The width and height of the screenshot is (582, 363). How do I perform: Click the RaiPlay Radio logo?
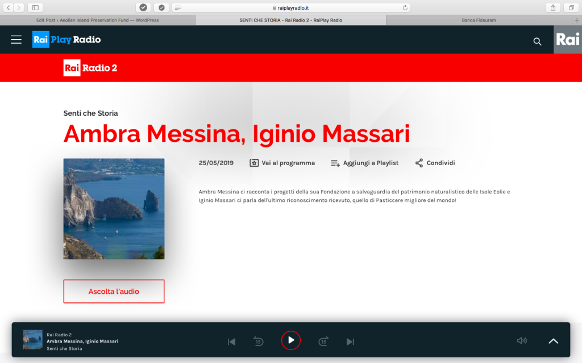tap(66, 40)
